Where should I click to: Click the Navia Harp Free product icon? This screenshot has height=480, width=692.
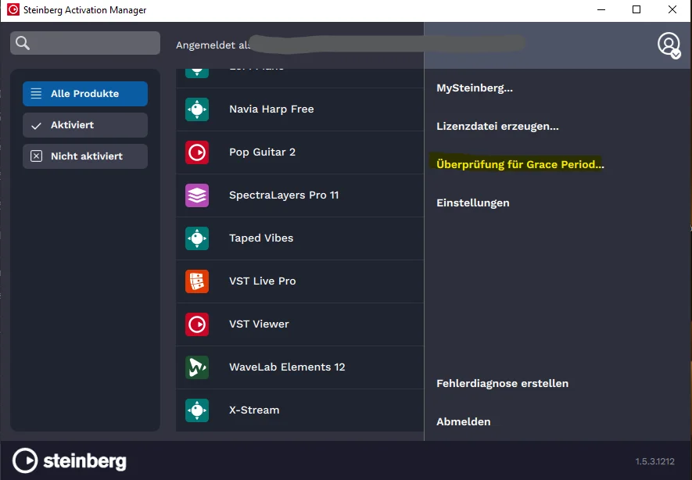tap(197, 109)
